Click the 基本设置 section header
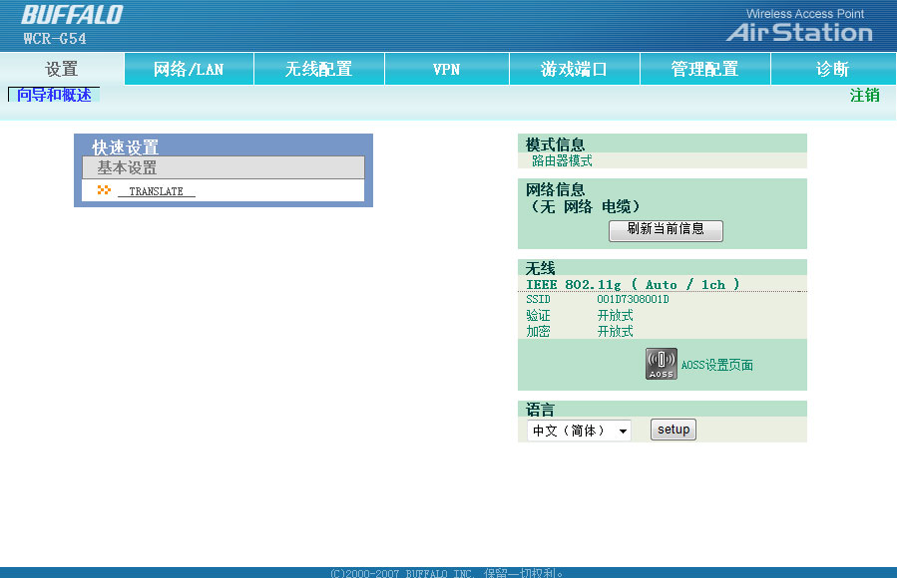Image resolution: width=897 pixels, height=578 pixels. click(x=127, y=168)
